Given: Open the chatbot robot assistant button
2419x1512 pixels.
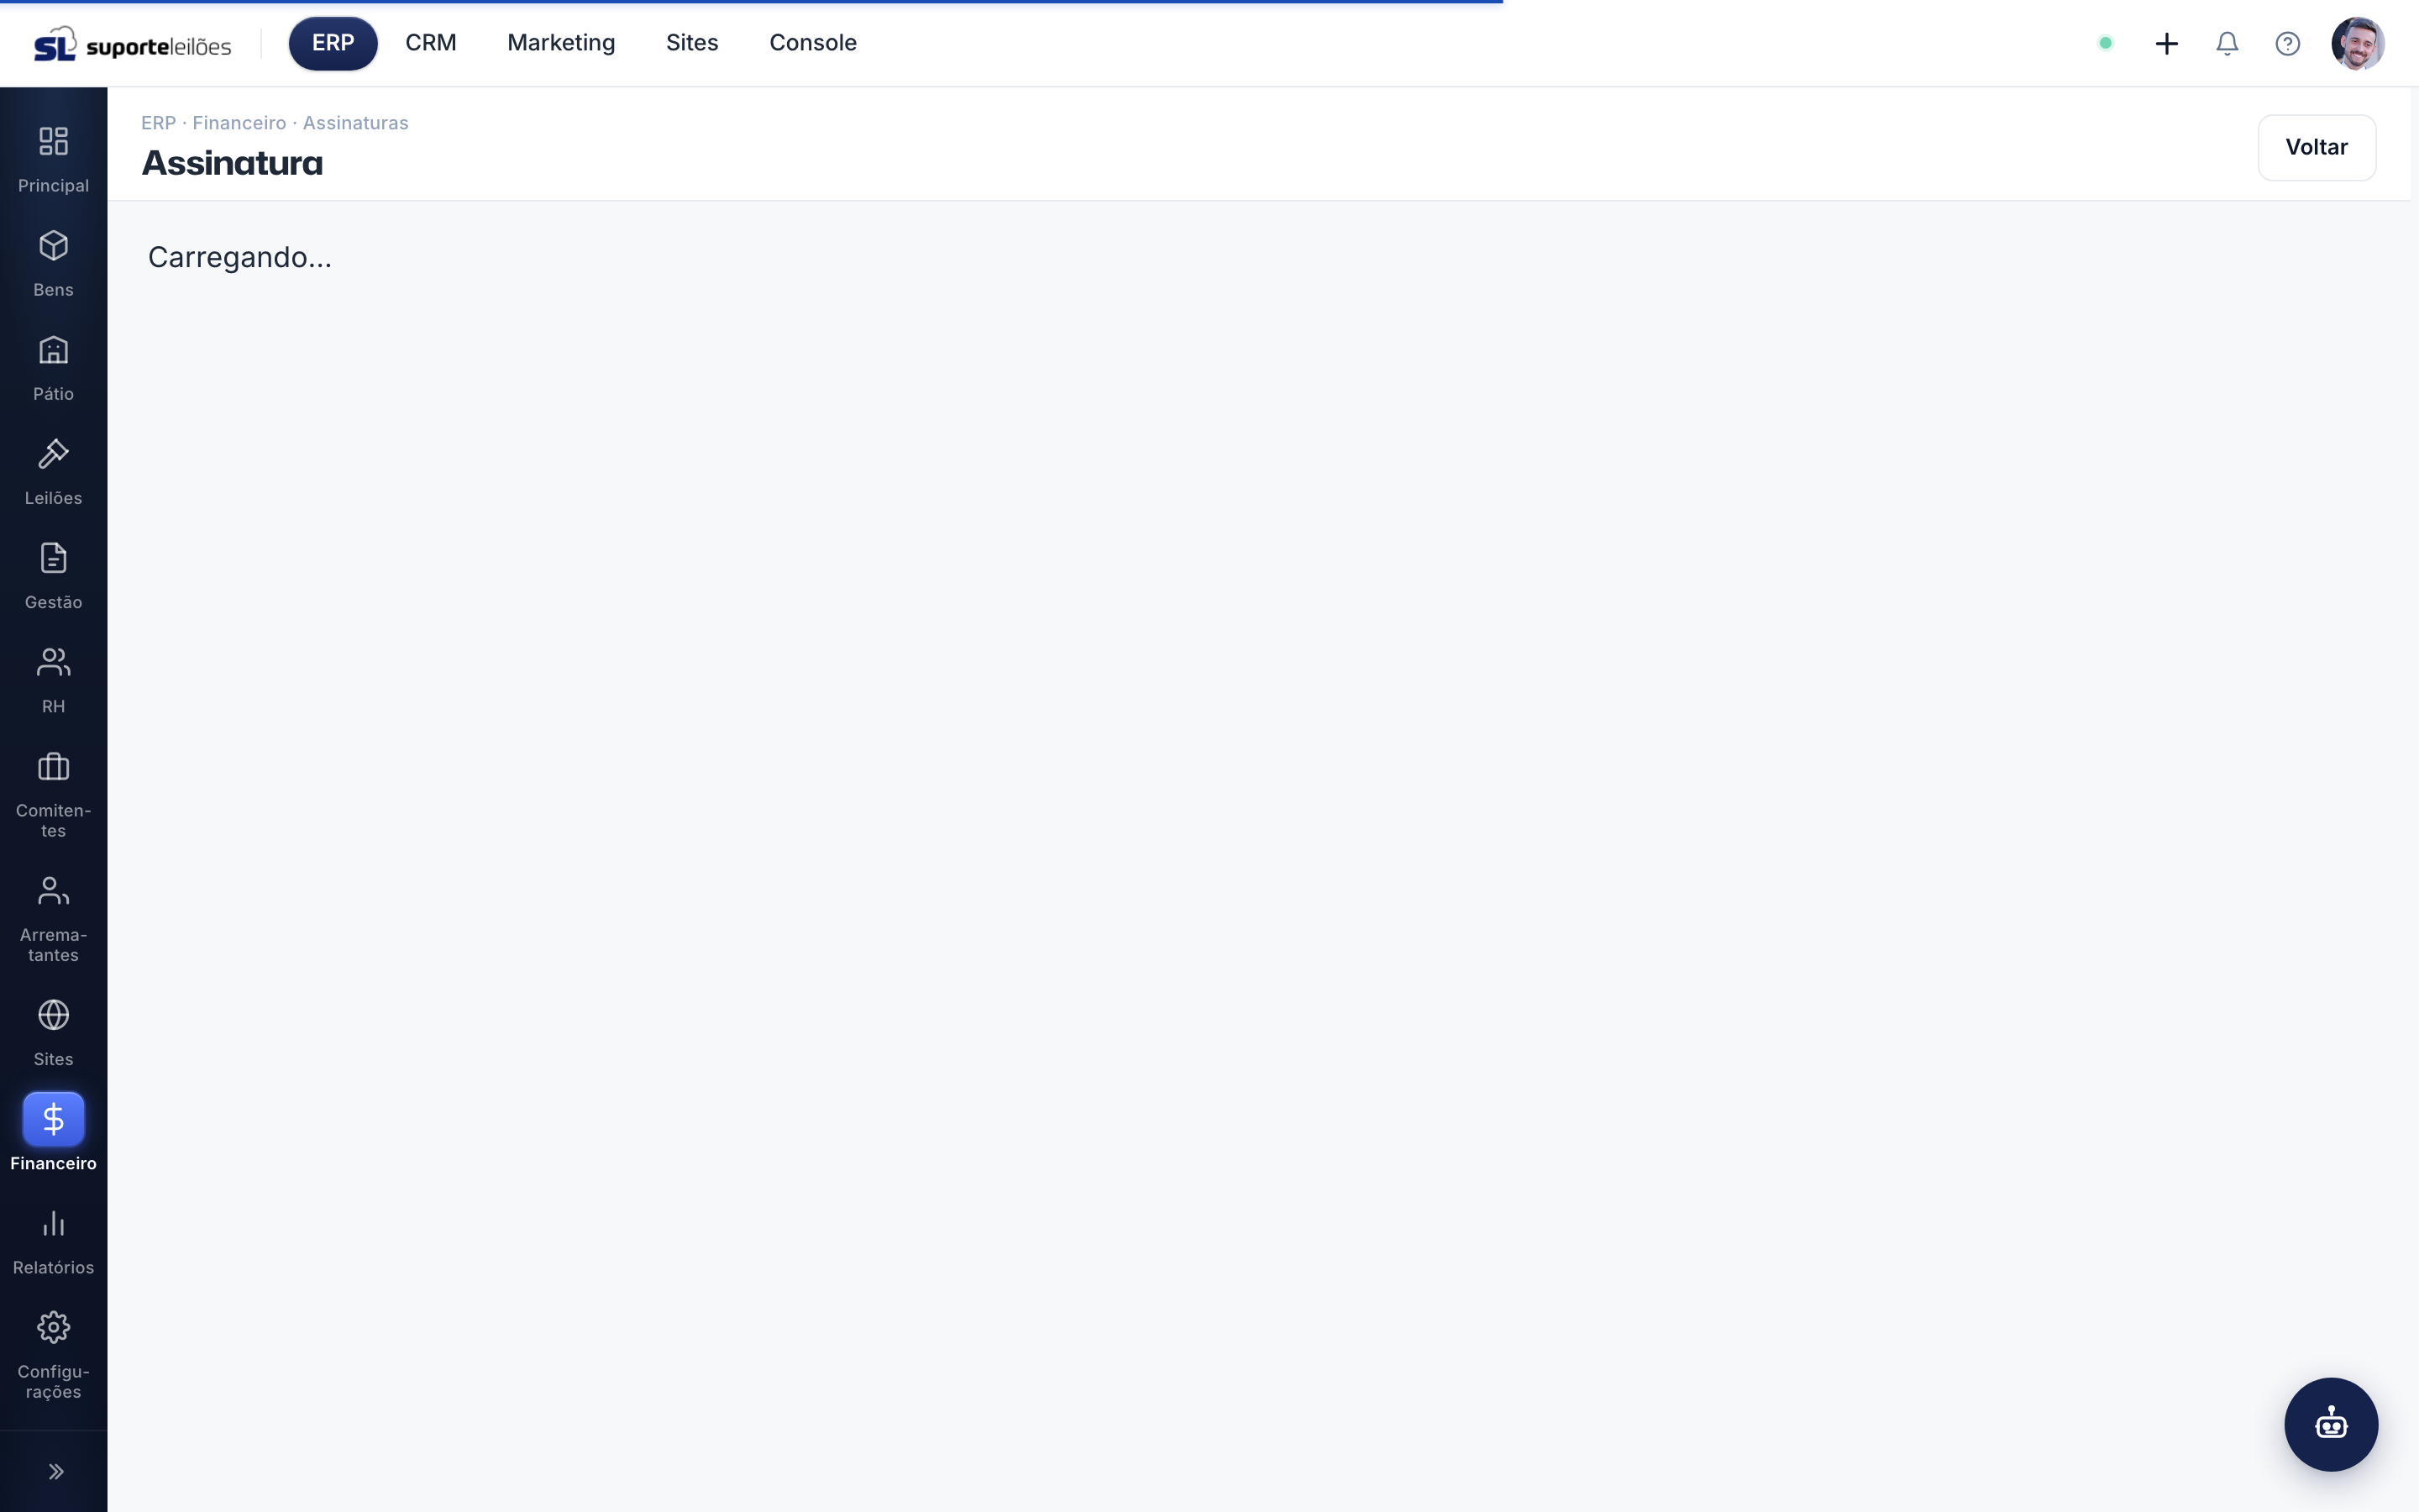Looking at the screenshot, I should point(2330,1423).
